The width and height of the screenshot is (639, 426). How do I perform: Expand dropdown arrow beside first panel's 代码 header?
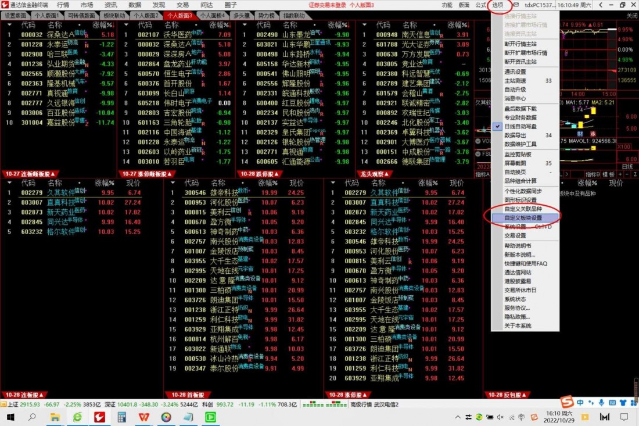(x=9, y=25)
